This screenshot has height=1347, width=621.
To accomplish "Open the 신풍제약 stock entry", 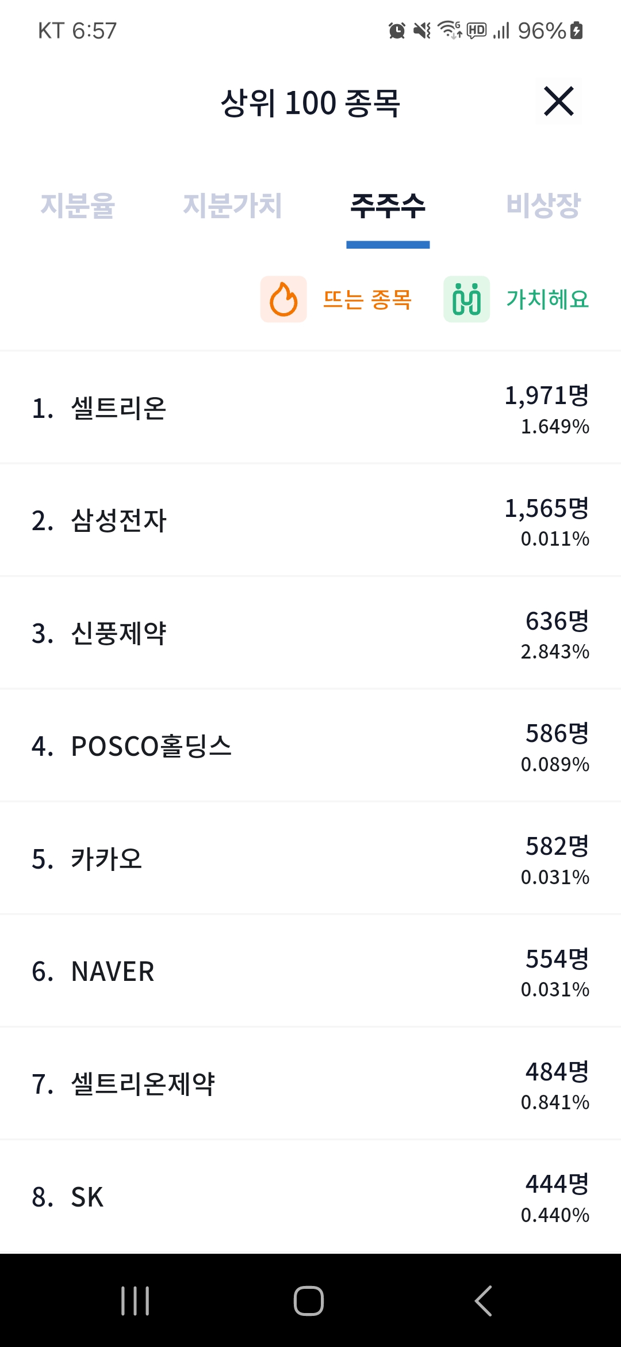I will (x=310, y=633).
